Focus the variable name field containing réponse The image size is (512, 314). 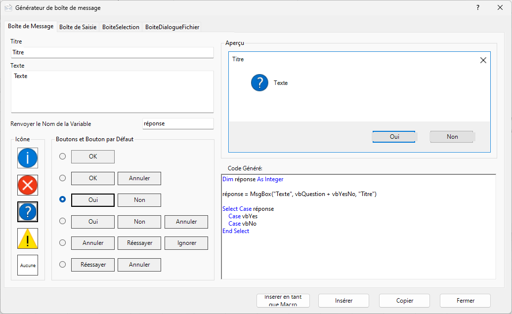178,123
